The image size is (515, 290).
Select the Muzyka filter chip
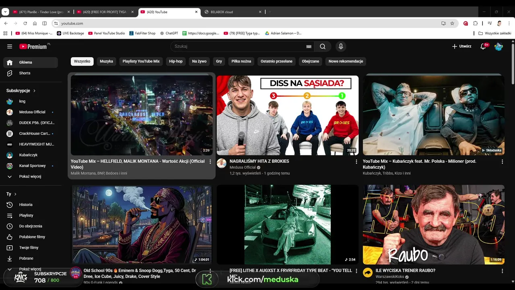click(x=106, y=61)
